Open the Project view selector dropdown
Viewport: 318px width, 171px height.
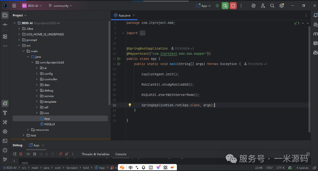pos(19,15)
